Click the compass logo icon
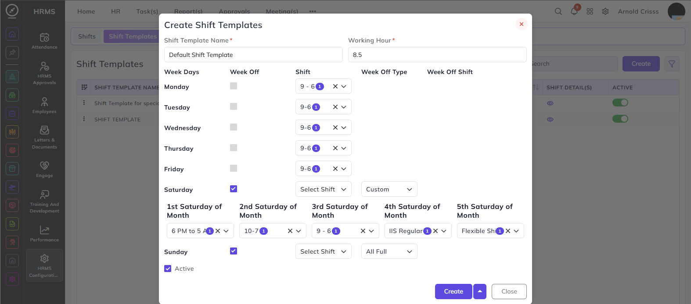The height and width of the screenshot is (304, 691). 12,11
